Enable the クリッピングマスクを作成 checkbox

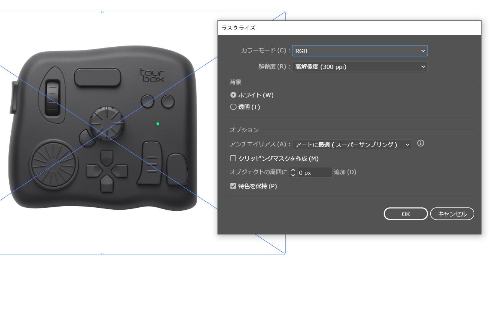point(233,158)
